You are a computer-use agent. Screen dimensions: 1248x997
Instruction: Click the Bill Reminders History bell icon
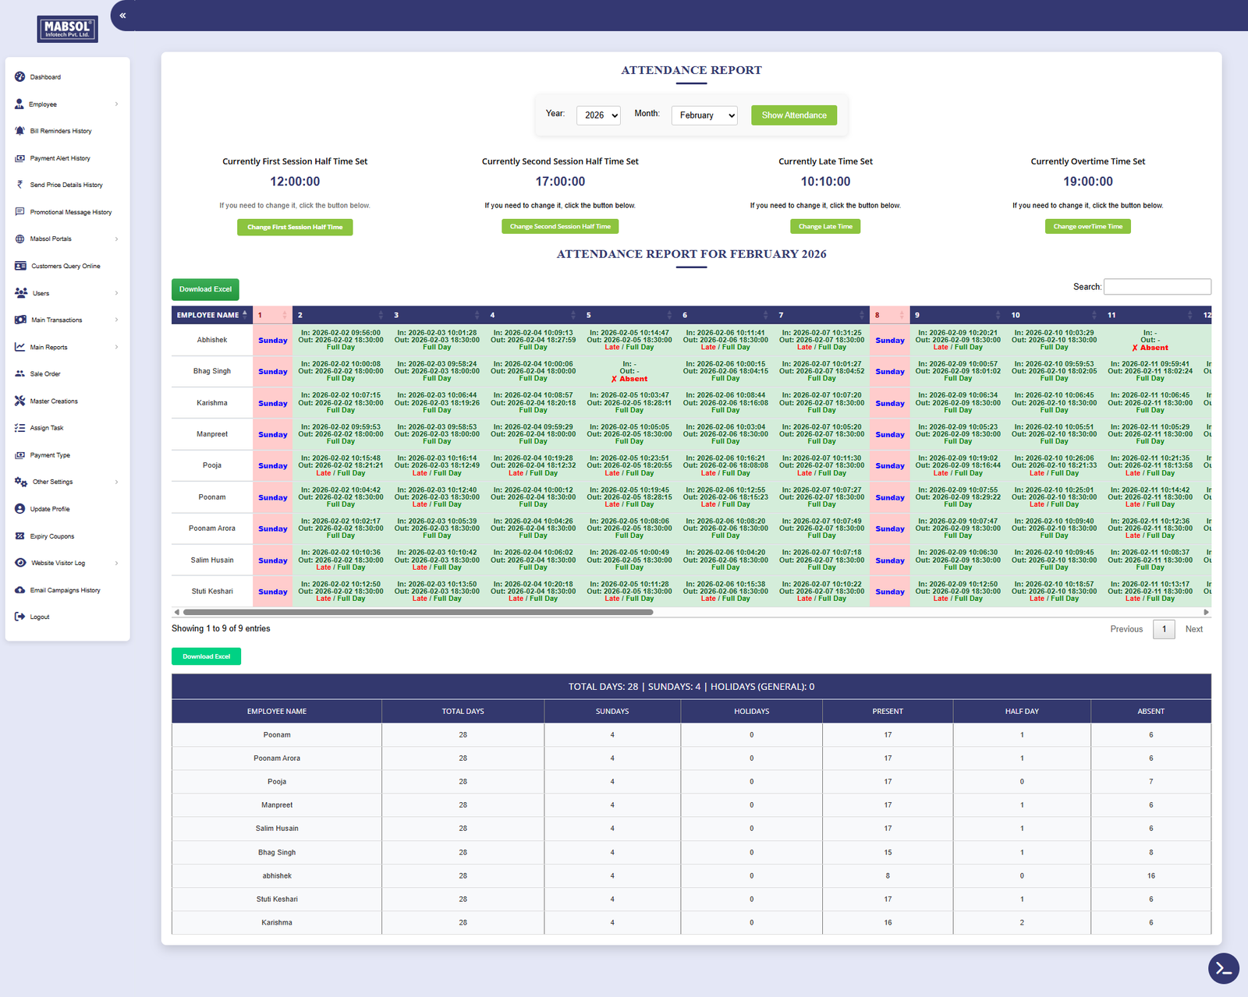coord(20,131)
